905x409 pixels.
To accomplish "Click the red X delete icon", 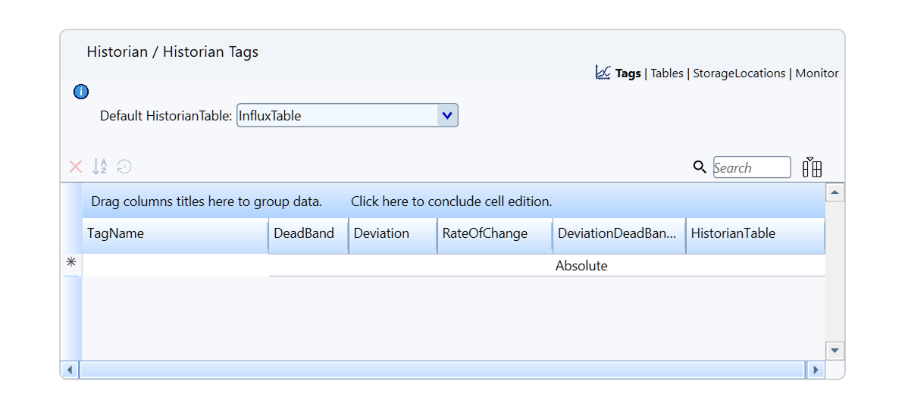I will tap(76, 167).
